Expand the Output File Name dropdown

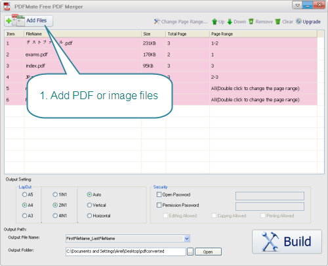point(187,238)
